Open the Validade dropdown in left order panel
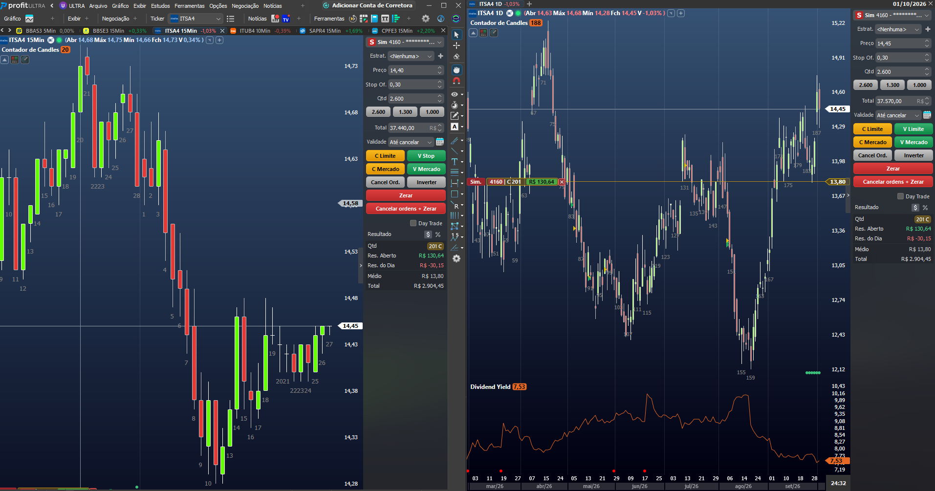 point(411,142)
